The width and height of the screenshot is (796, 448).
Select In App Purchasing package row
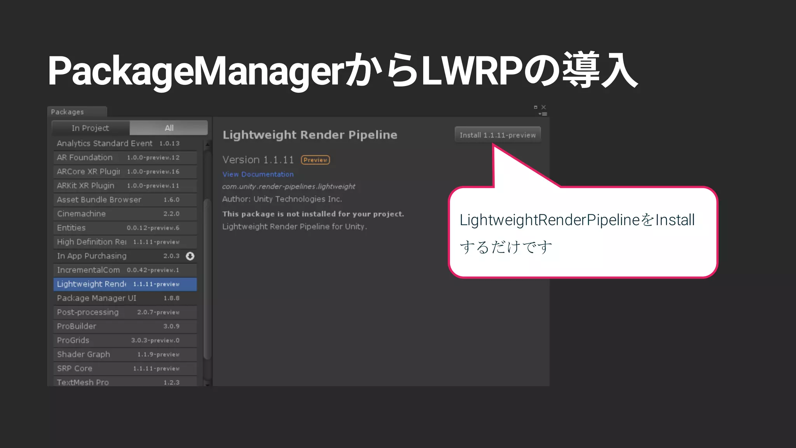point(125,256)
